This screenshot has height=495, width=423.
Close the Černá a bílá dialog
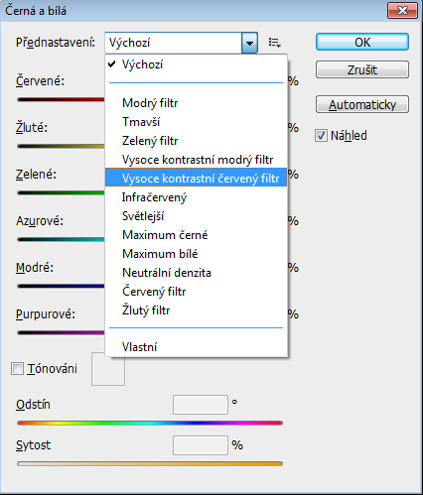[402, 11]
